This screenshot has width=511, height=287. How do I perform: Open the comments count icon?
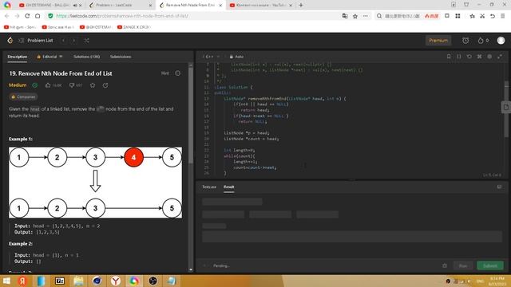72,85
